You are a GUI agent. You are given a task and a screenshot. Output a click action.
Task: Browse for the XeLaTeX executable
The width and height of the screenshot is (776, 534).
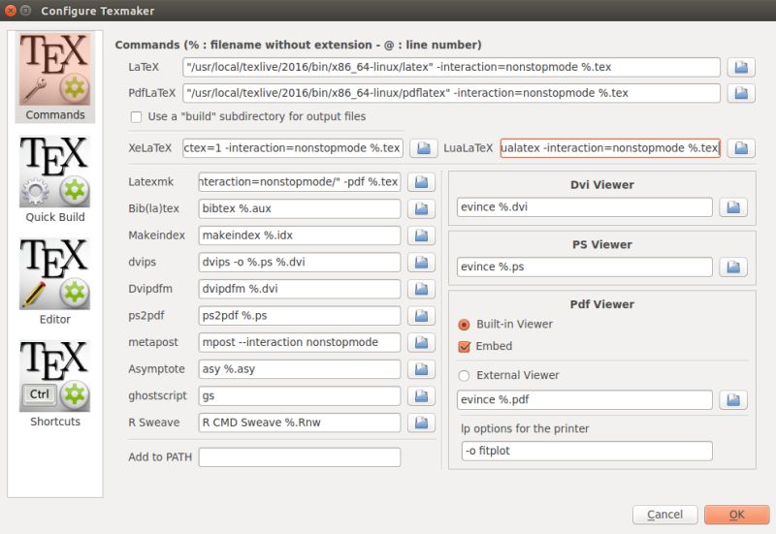click(424, 148)
